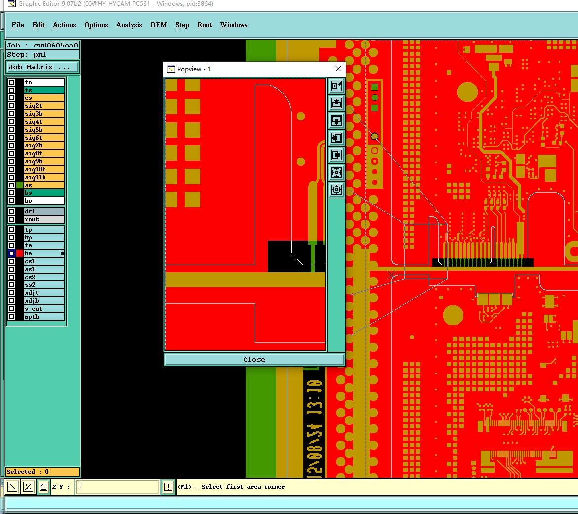Select the te layer name

point(44,245)
